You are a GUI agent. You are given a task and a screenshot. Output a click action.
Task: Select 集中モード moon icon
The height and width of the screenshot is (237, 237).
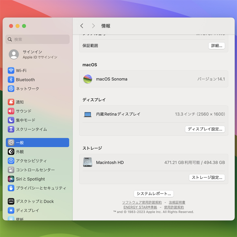click(x=11, y=120)
